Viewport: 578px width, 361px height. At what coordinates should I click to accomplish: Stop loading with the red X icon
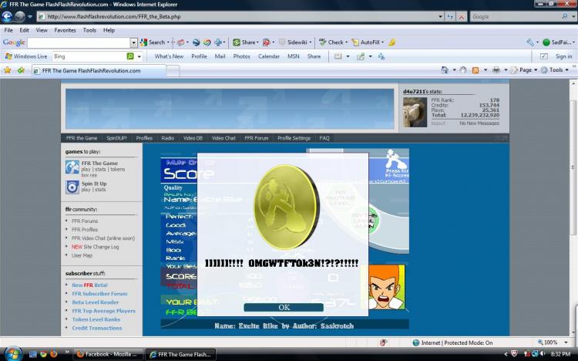click(x=461, y=17)
